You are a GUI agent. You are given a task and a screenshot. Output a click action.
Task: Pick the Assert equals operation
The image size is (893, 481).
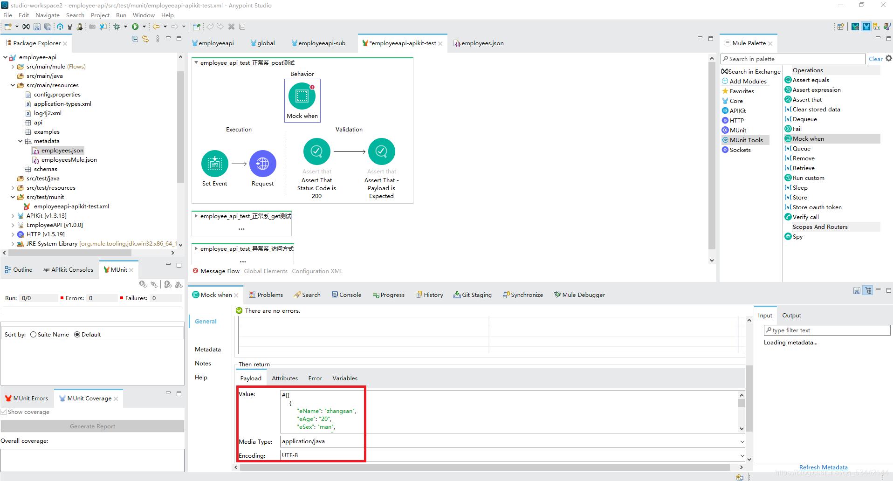pos(807,80)
